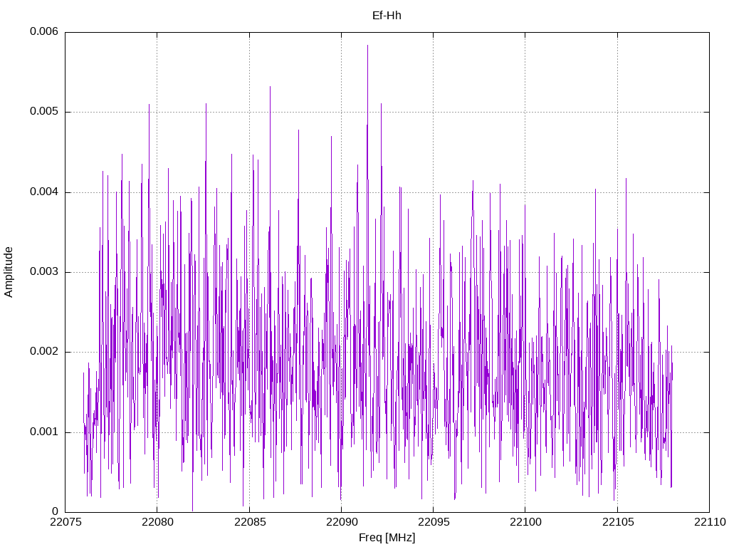Click the x-axis tick label 22080

tap(157, 522)
